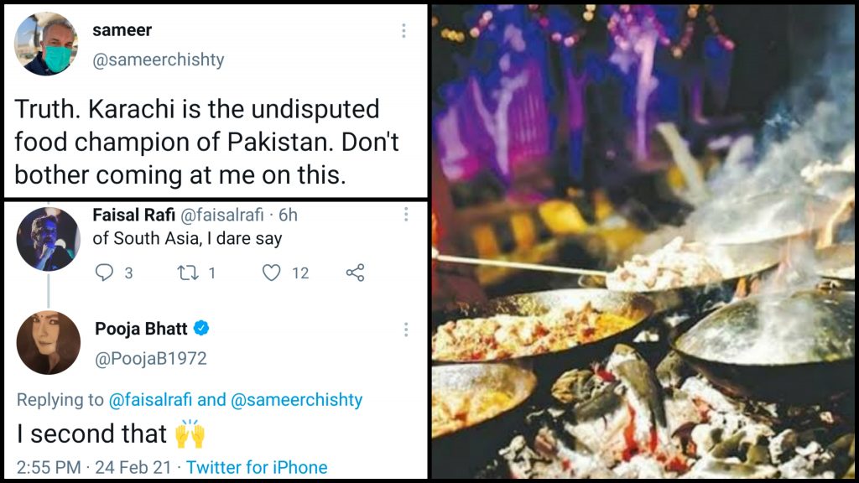859x483 pixels.
Task: Open the three-dot menu on Pooja Bhatt's tweet
Action: (406, 328)
